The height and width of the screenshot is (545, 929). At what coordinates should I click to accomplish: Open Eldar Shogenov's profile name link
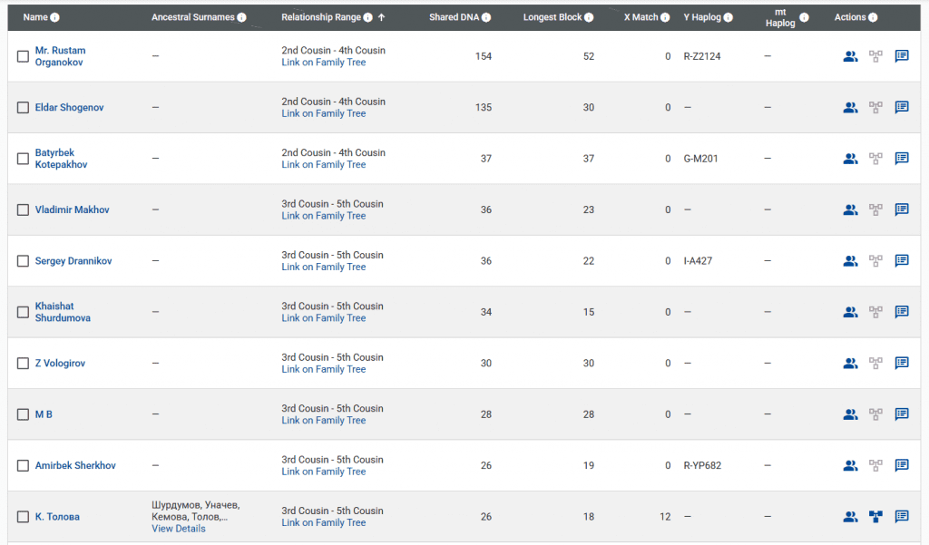[x=69, y=108]
